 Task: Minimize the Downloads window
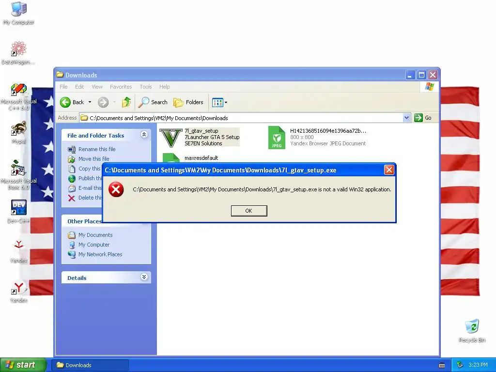tap(410, 75)
